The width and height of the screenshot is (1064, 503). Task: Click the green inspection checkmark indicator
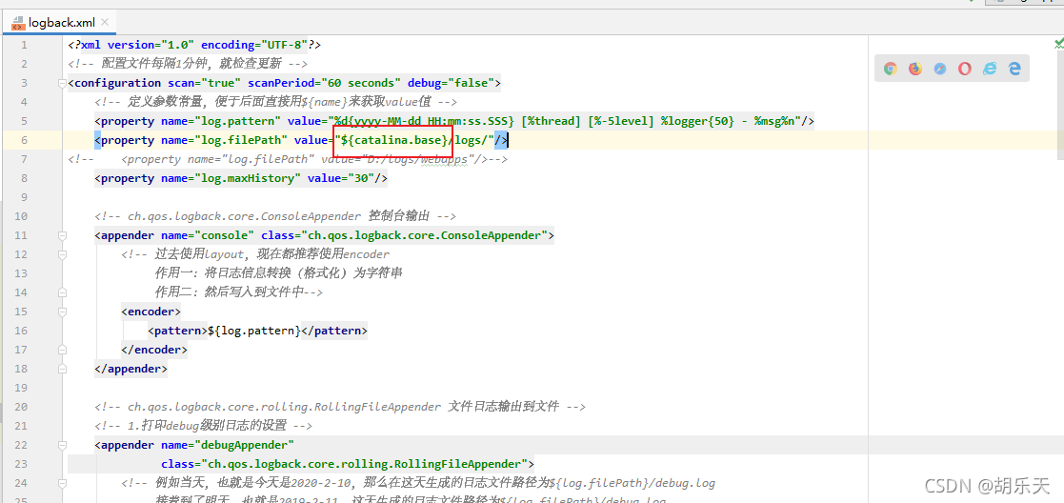(x=1058, y=44)
